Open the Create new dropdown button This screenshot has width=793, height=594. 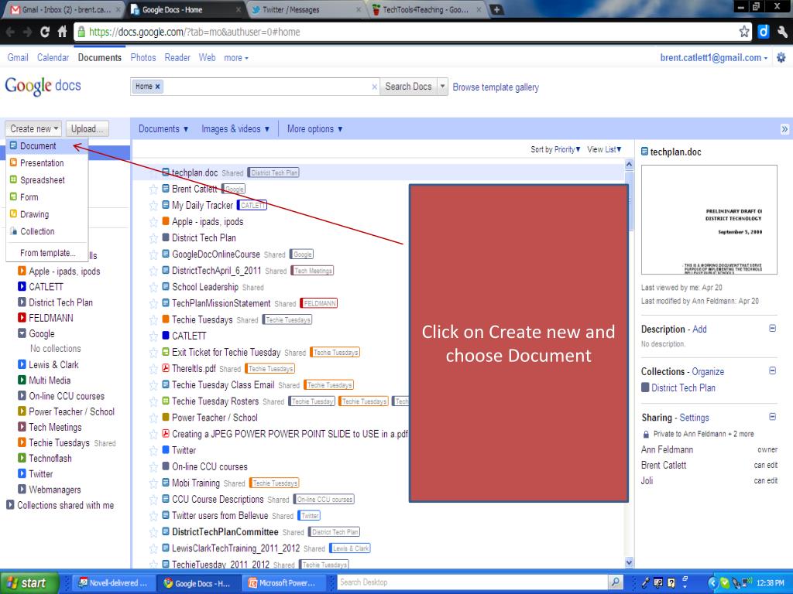33,129
